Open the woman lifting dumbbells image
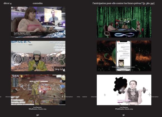 click(x=124, y=90)
